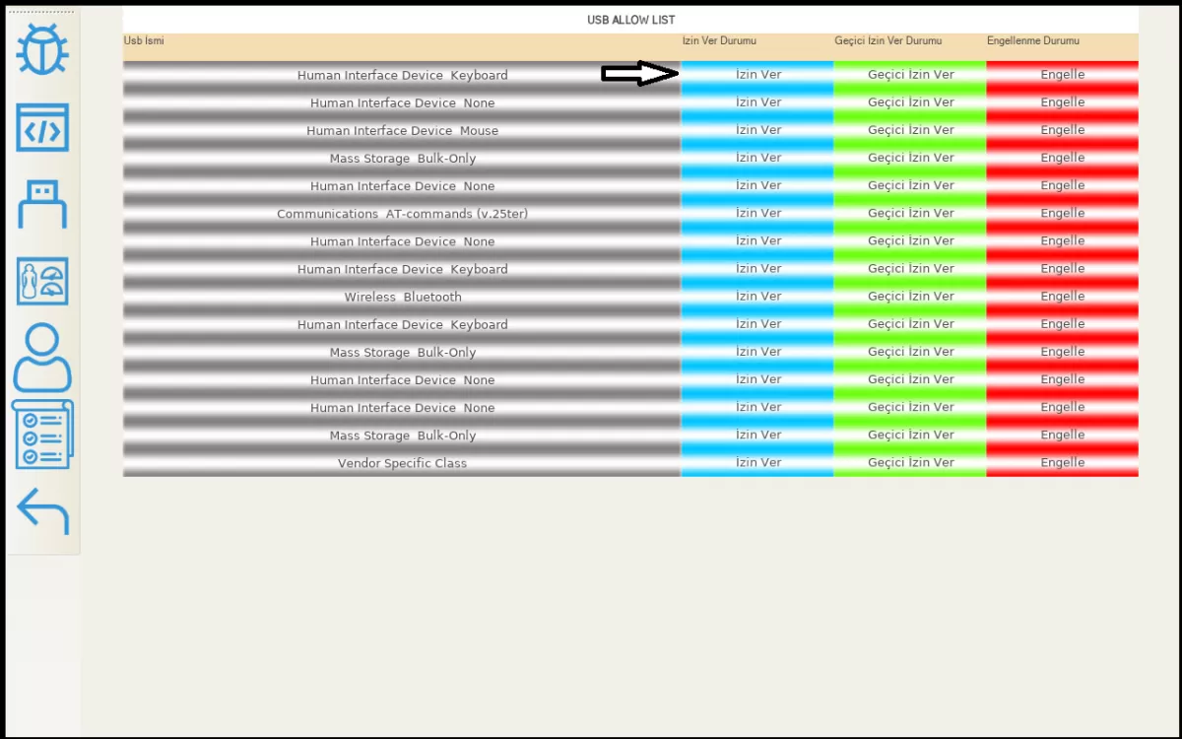This screenshot has width=1182, height=739.
Task: Click Geçici İzin Ver for Wireless Bluetooth
Action: (x=910, y=297)
